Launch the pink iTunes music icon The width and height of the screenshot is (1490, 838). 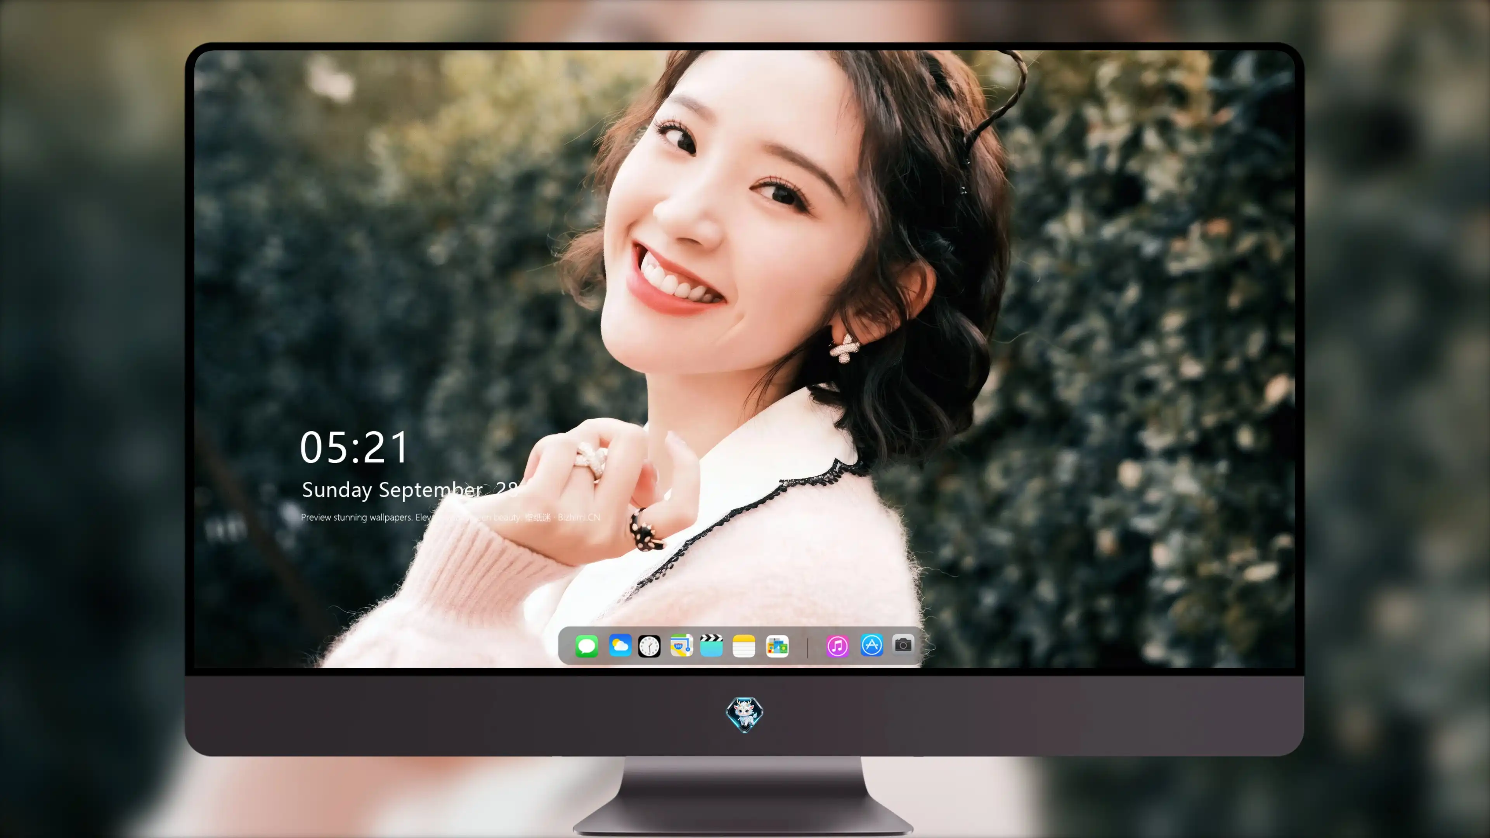838,646
